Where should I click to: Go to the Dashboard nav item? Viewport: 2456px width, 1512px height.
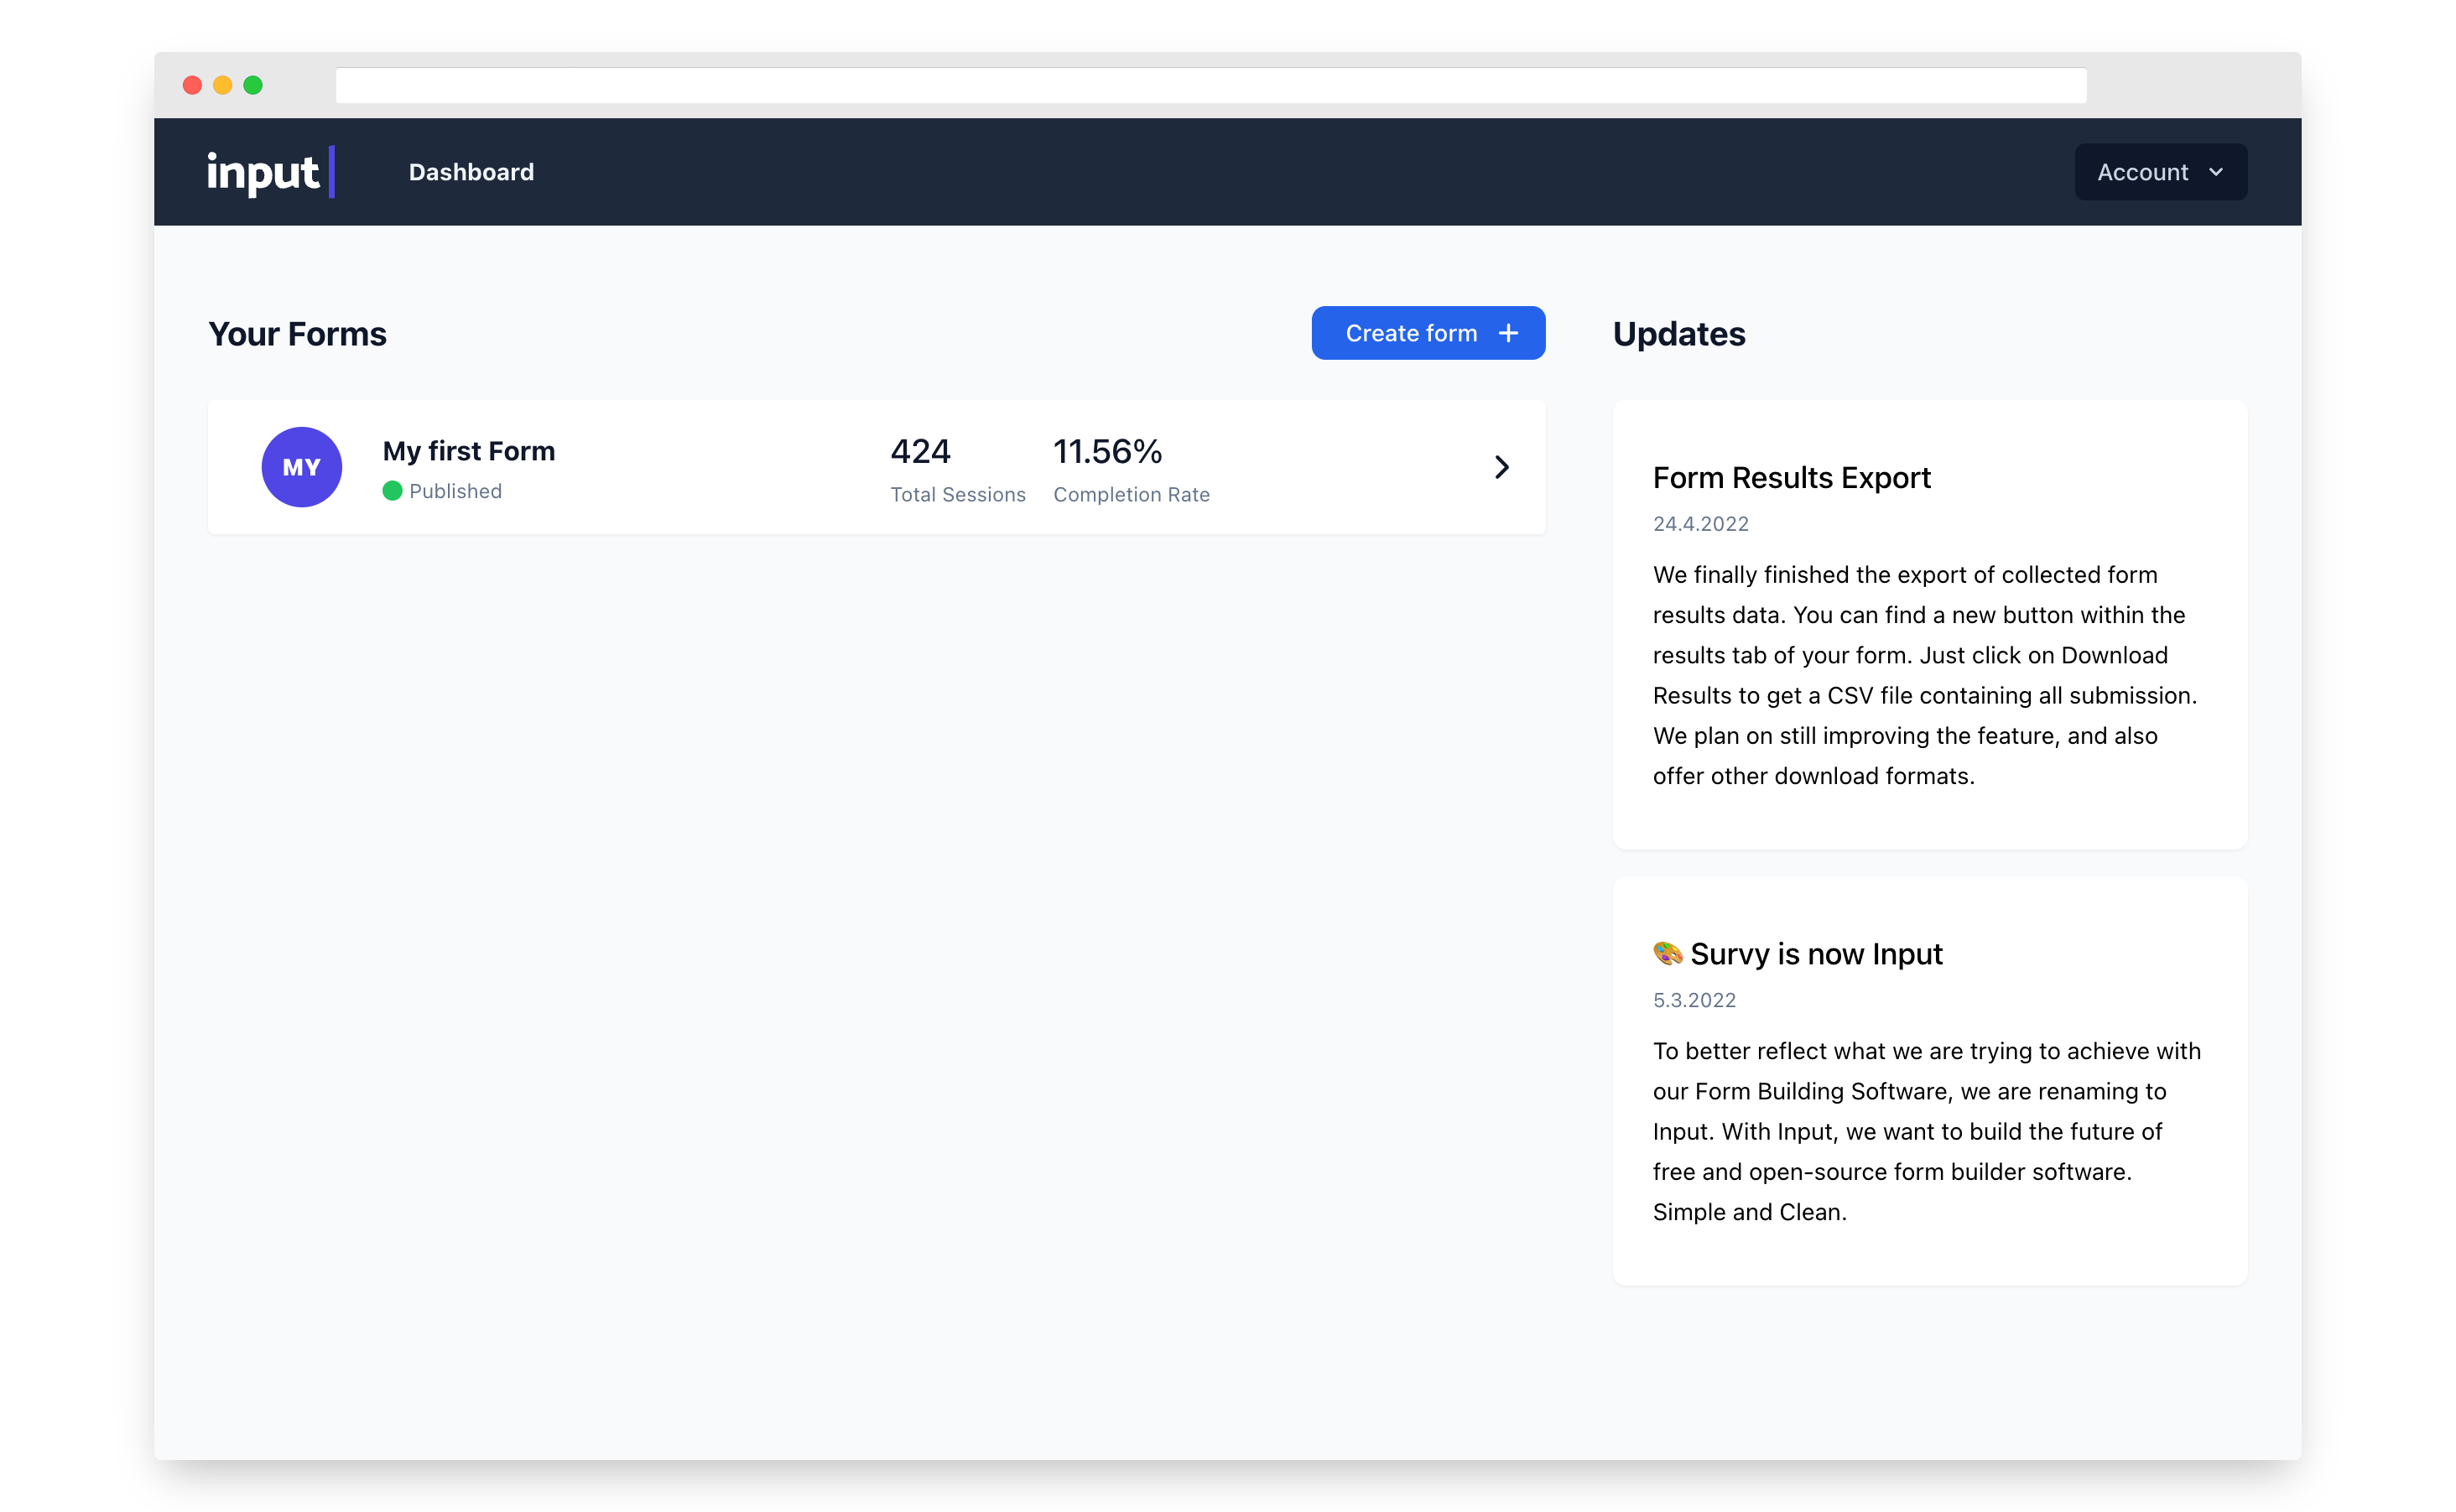click(x=471, y=172)
